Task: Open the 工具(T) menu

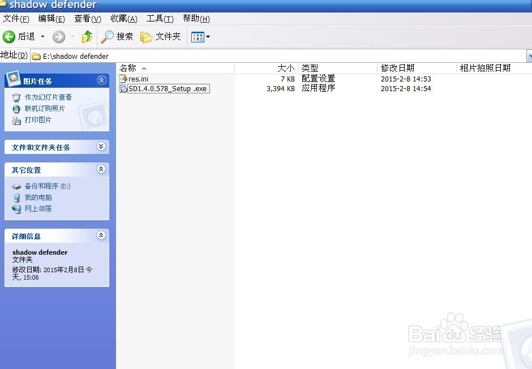Action: tap(160, 19)
